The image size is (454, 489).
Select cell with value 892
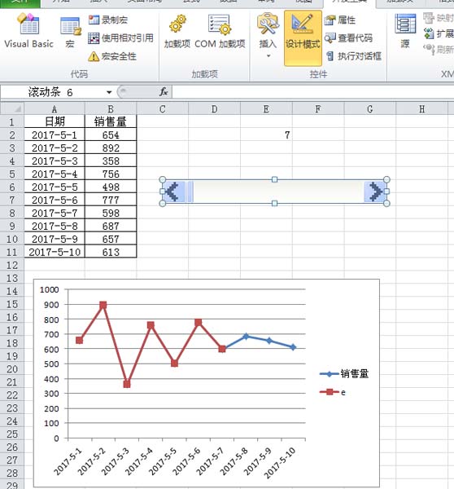point(111,148)
